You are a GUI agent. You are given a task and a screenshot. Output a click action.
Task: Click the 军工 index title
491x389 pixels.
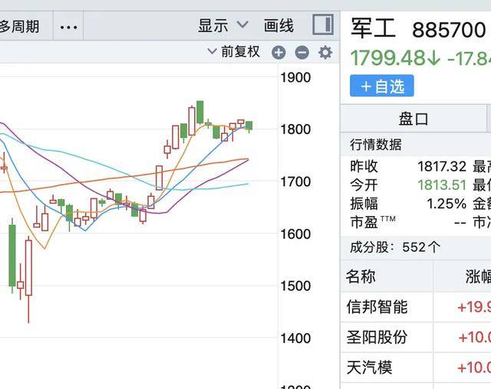pyautogui.click(x=374, y=29)
